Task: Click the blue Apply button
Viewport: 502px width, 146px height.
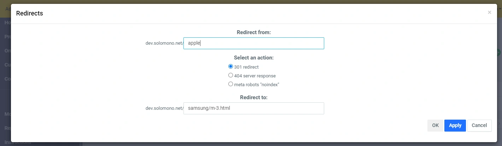Action: tap(455, 126)
